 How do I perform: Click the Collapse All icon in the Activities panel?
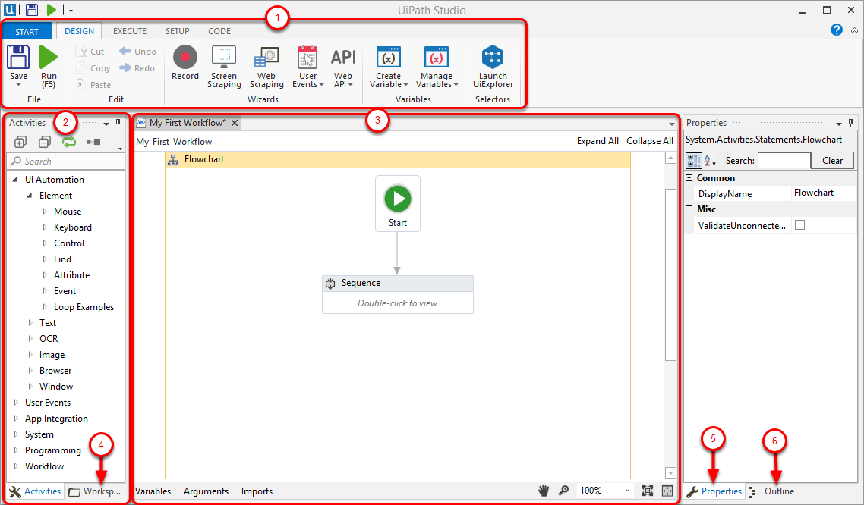click(x=45, y=142)
